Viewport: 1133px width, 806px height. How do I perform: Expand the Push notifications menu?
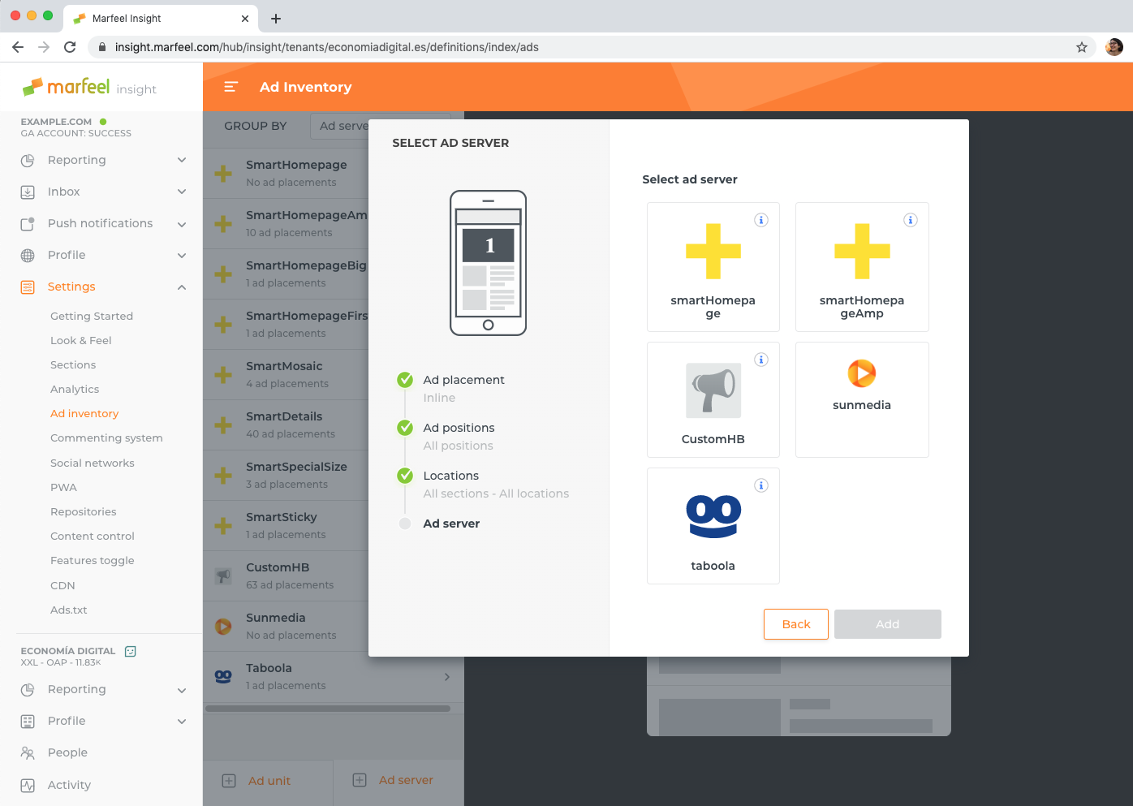click(182, 224)
